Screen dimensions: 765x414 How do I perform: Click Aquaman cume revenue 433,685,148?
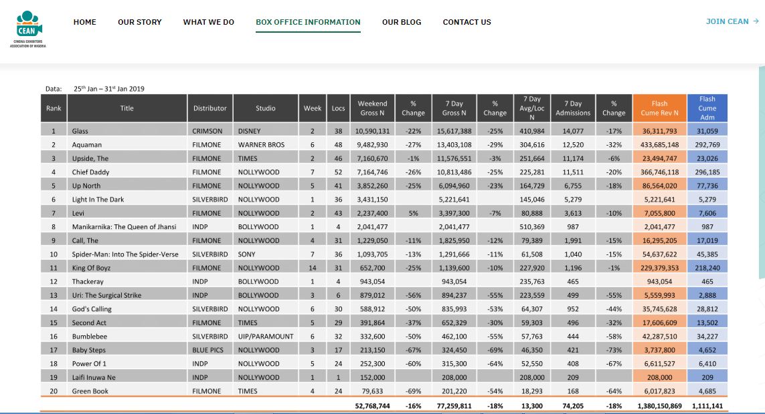click(660, 144)
